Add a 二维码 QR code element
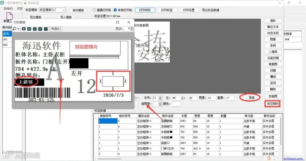 click(x=273, y=52)
